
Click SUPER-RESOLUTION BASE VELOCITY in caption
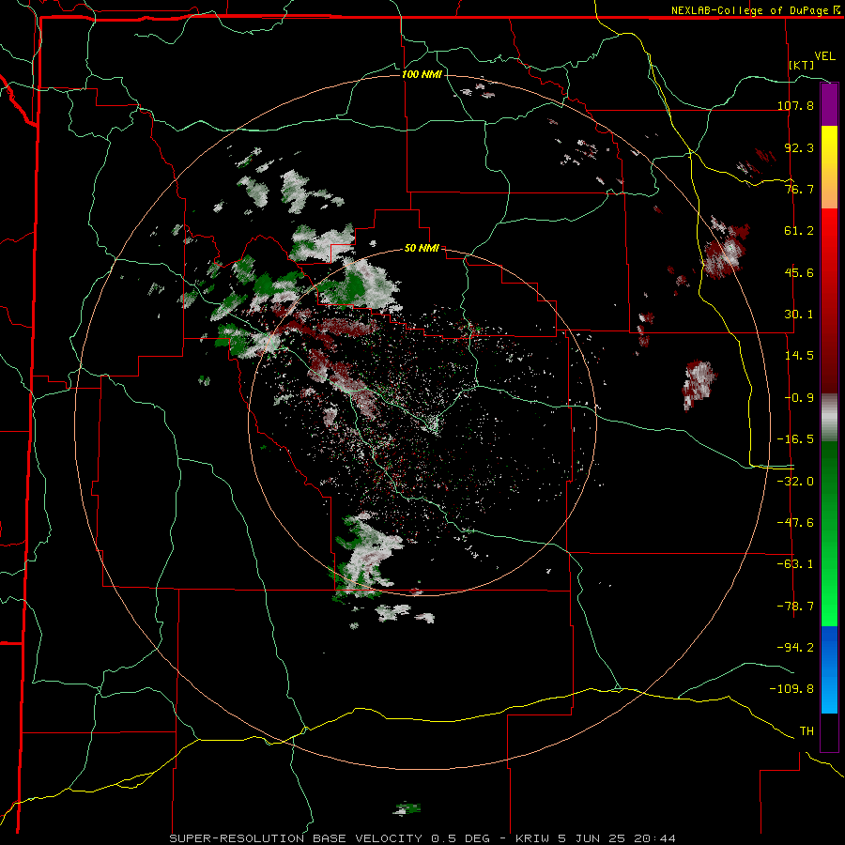tap(296, 838)
